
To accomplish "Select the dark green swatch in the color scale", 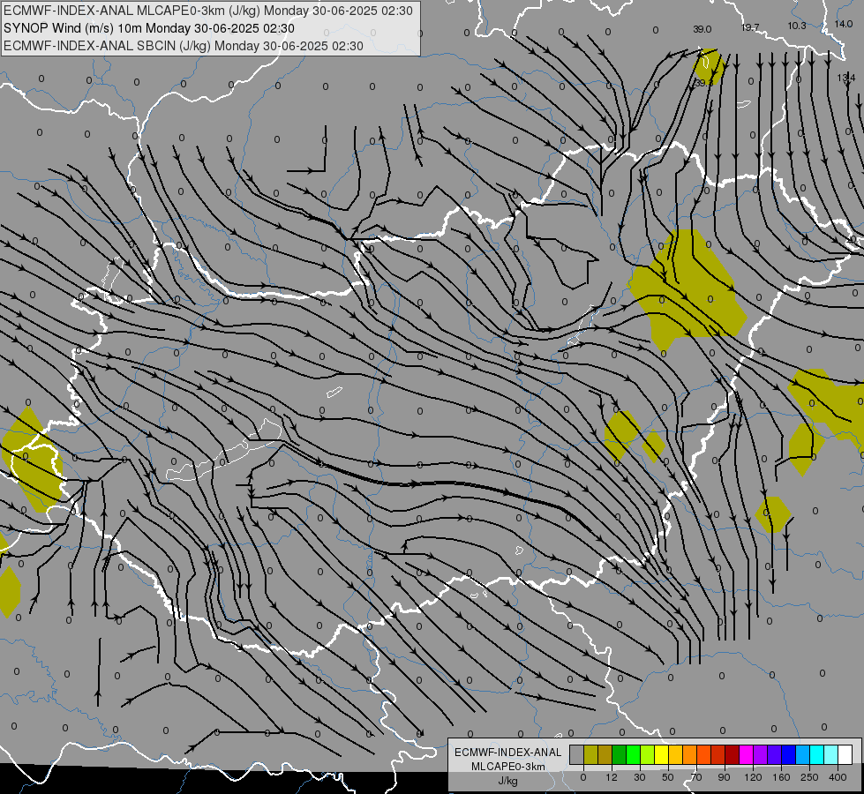I will tap(620, 754).
